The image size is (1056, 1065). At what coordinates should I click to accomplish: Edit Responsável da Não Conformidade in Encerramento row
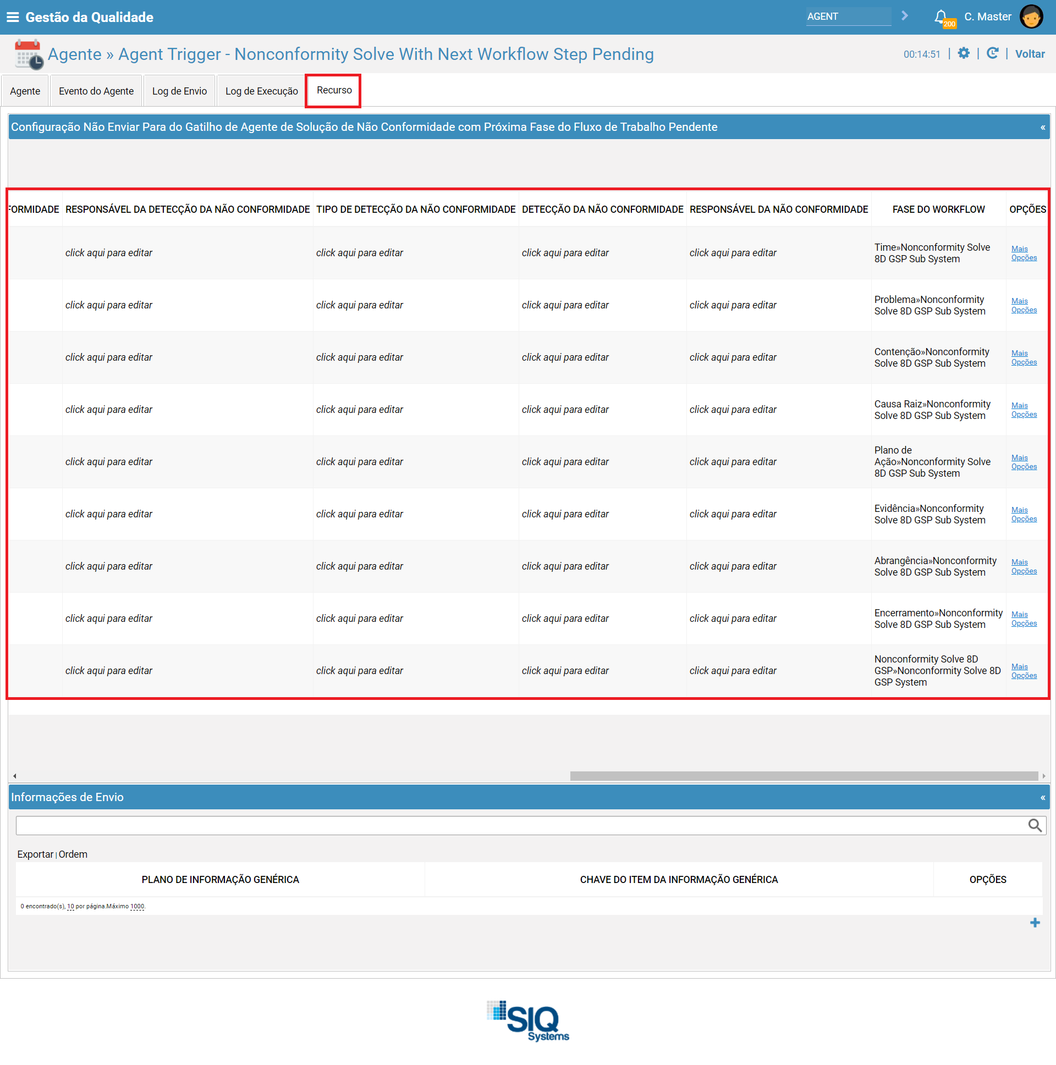[x=732, y=619]
